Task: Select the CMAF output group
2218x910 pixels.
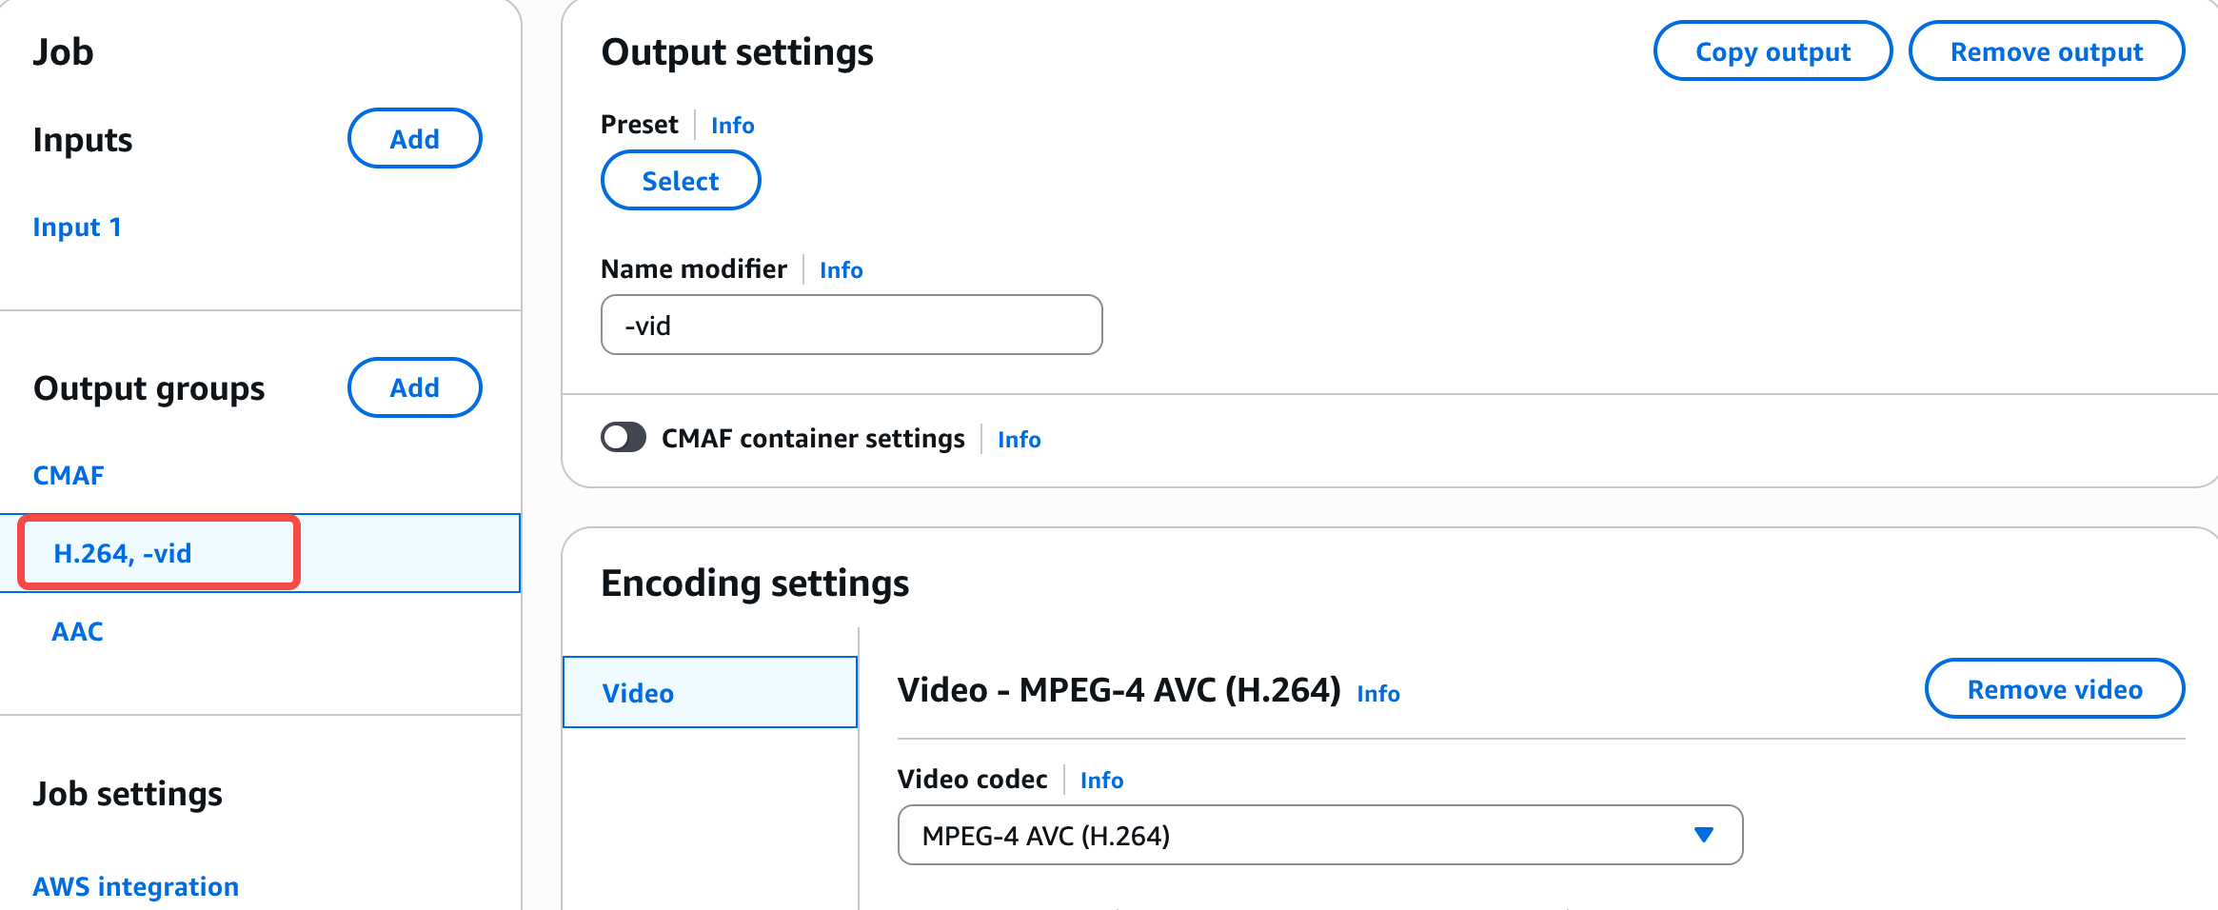Action: (69, 475)
